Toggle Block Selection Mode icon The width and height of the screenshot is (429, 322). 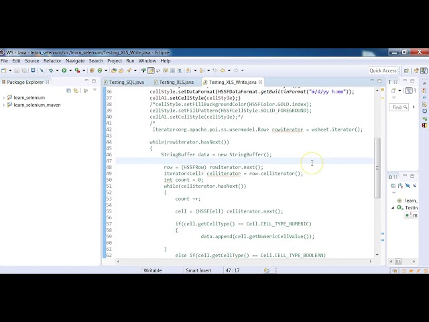[x=173, y=70]
